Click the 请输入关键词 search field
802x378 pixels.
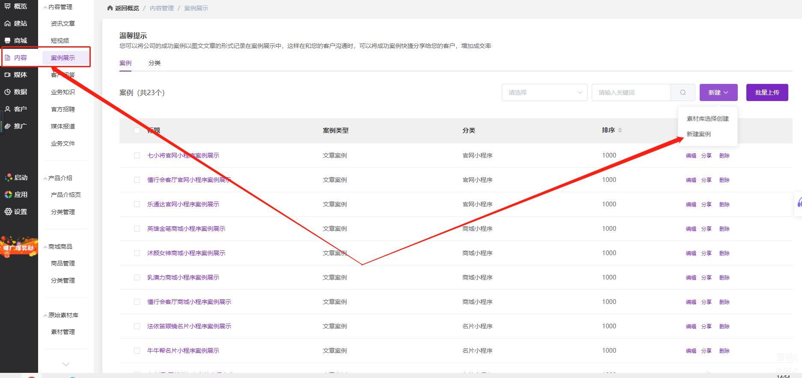click(630, 92)
